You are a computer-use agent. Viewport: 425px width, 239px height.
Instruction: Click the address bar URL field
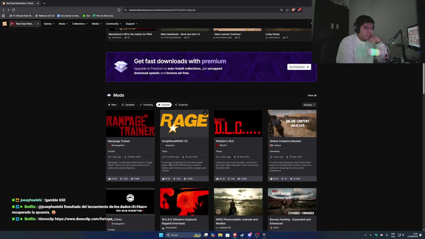coord(203,10)
